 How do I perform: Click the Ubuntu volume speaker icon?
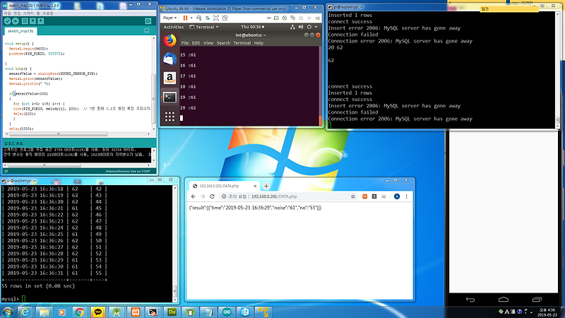pos(301,27)
